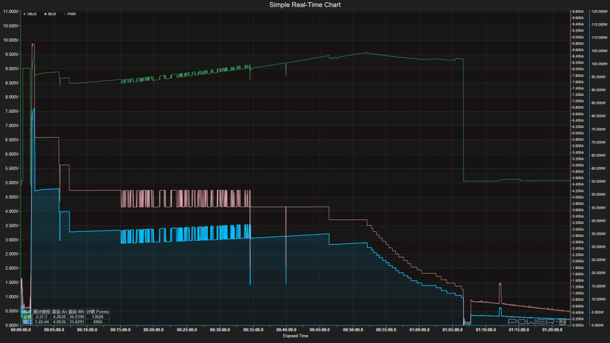Toggle the PWR series via its legend label
This screenshot has width=610, height=343.
coord(72,14)
